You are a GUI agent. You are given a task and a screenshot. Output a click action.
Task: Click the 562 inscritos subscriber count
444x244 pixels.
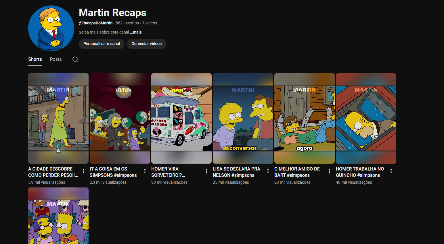coord(127,23)
